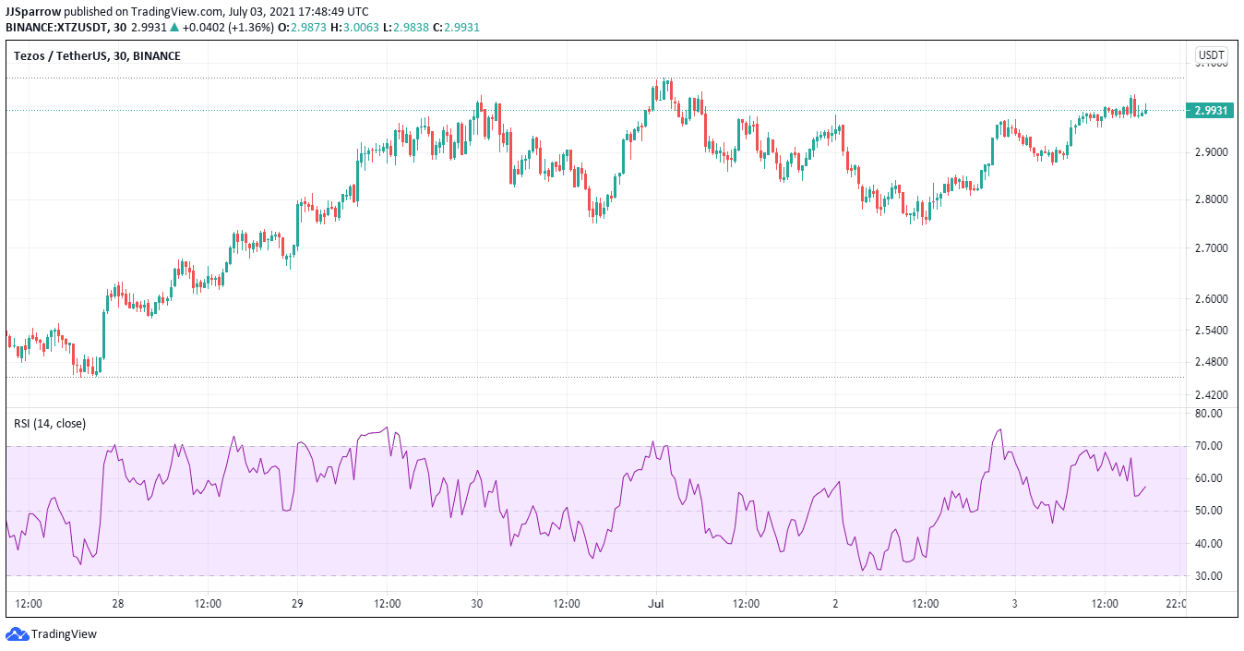Click the 60.00 RSI axis label

point(1208,478)
